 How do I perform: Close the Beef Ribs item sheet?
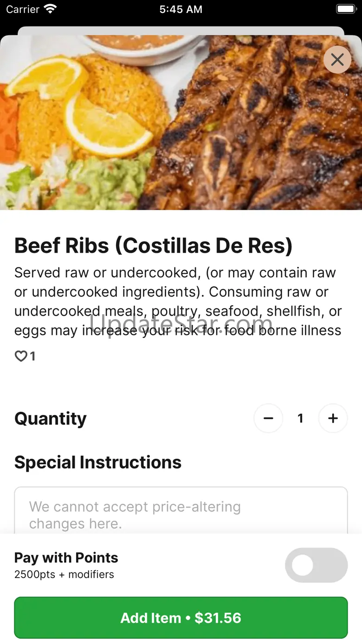click(337, 59)
